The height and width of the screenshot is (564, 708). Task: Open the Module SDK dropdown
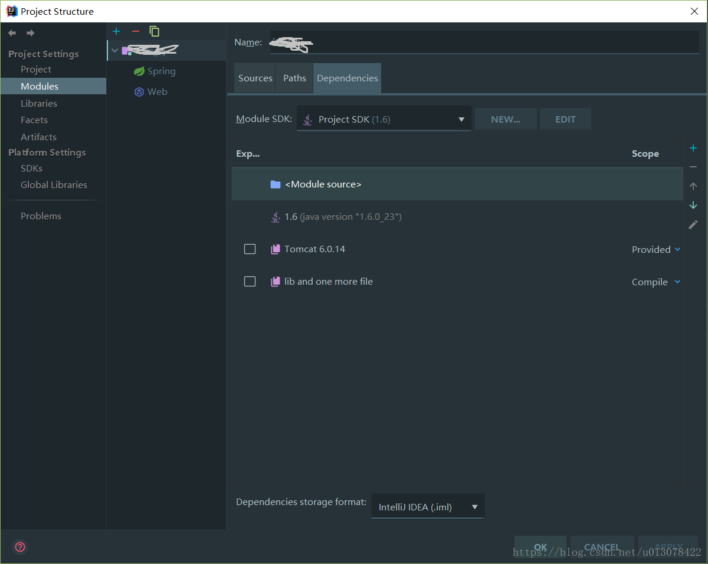383,119
